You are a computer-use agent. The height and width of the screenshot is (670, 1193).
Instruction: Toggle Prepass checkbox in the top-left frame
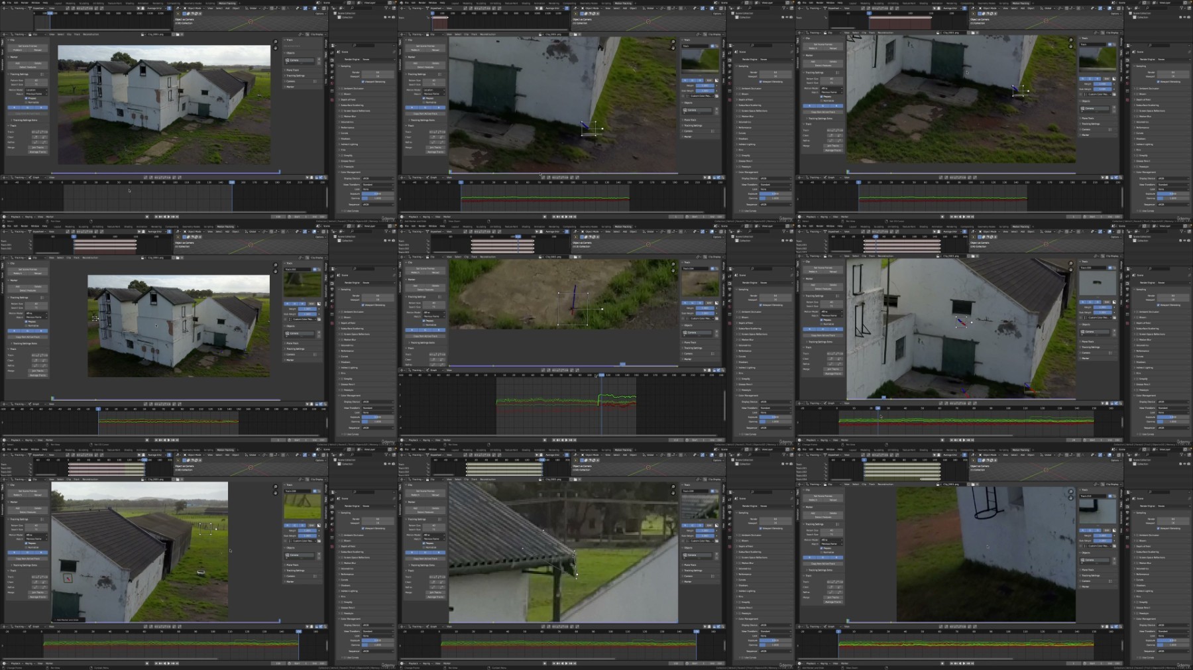coord(27,99)
